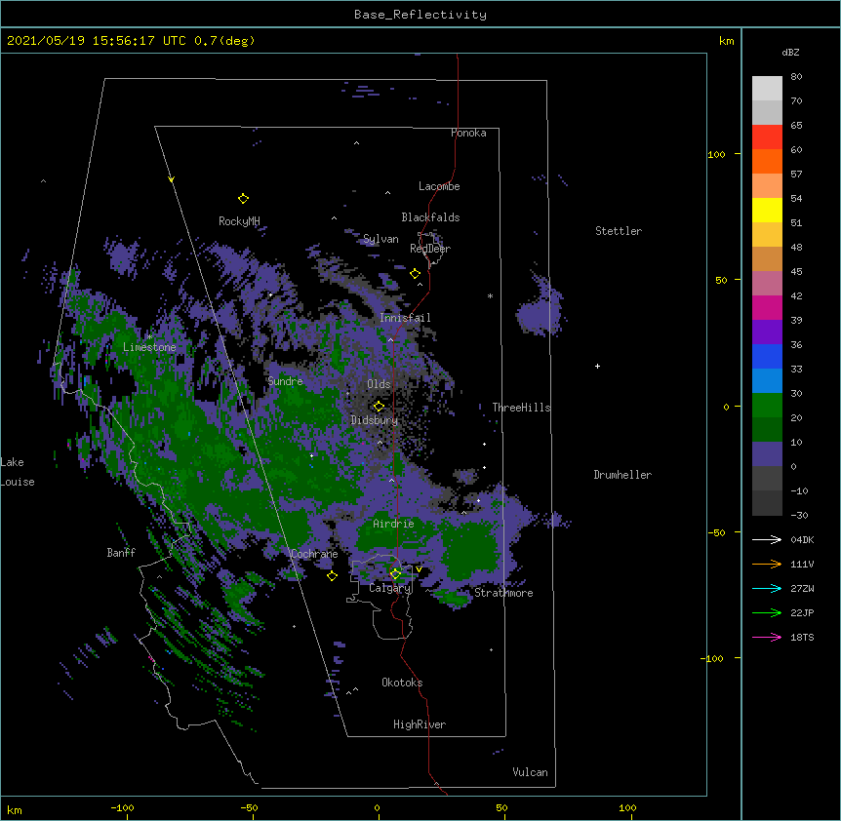Viewport: 841px width, 821px height.
Task: Click the HighRiver label
Action: pyautogui.click(x=420, y=724)
